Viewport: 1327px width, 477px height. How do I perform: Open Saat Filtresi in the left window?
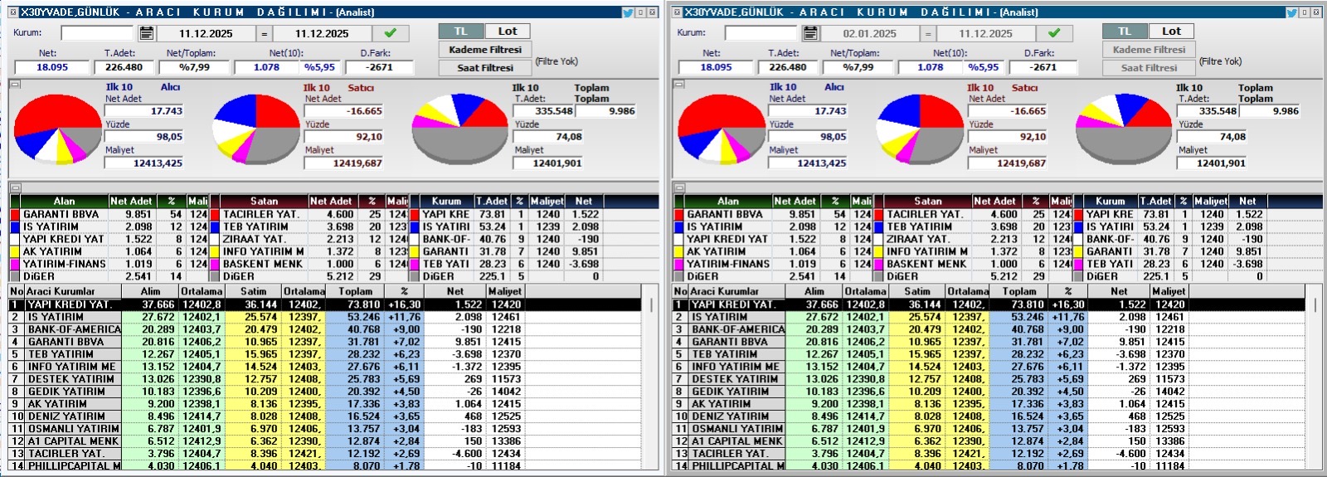click(x=485, y=68)
